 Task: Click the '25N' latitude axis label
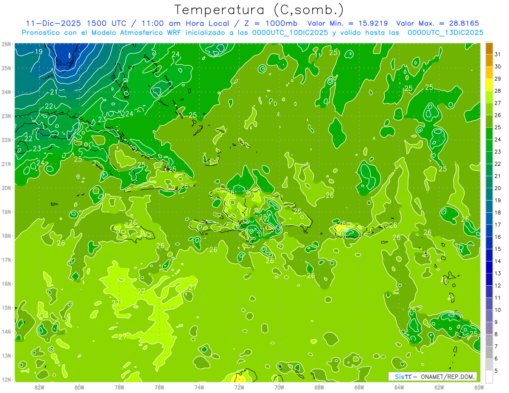point(6,68)
